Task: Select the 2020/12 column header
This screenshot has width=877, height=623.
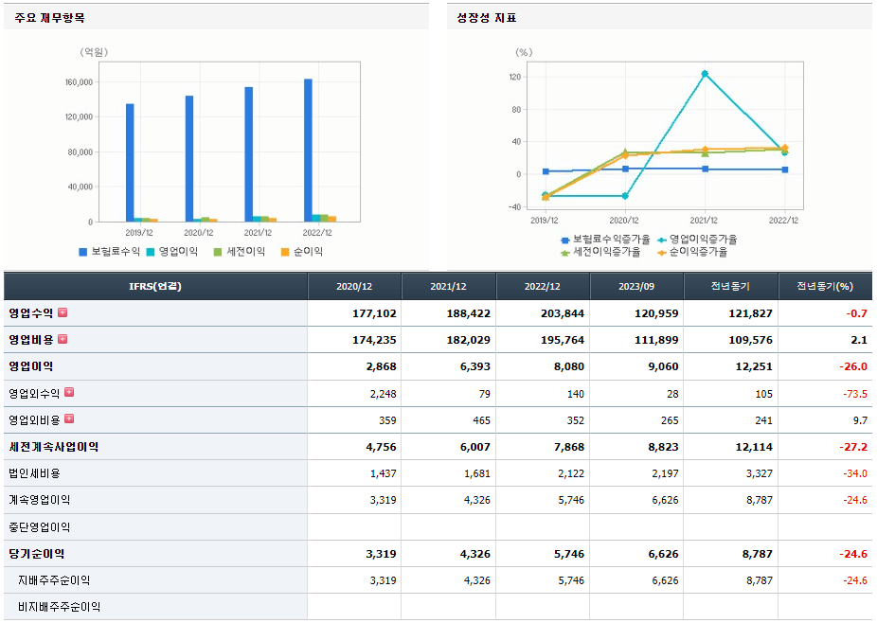Action: (x=354, y=286)
